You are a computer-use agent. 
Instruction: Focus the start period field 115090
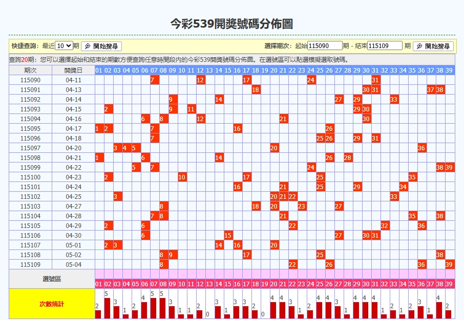coord(325,46)
